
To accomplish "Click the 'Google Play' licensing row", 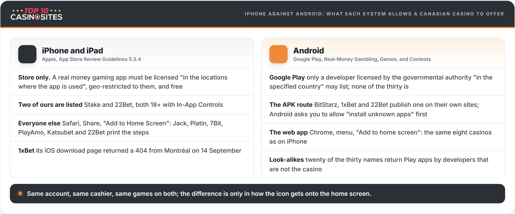I will [x=383, y=82].
